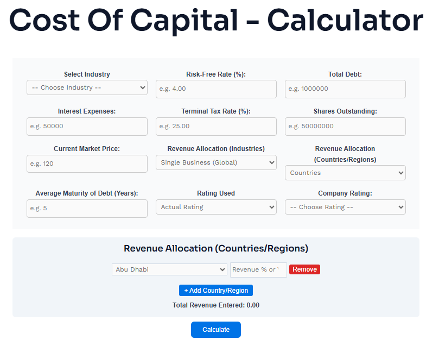
Task: Expand the Revenue Allocation (Industries) dropdown
Action: point(216,162)
